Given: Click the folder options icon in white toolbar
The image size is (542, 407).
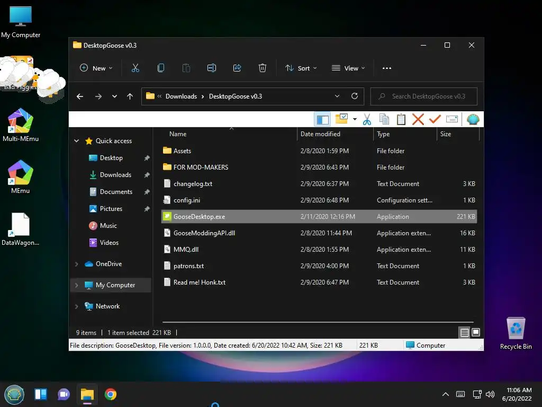Looking at the screenshot, I should [x=341, y=119].
